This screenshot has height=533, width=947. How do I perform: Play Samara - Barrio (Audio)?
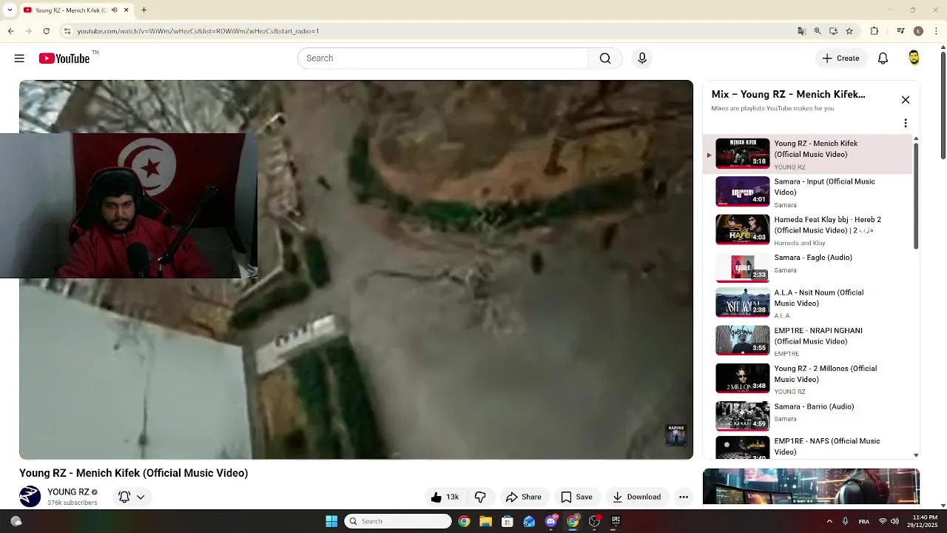809,417
